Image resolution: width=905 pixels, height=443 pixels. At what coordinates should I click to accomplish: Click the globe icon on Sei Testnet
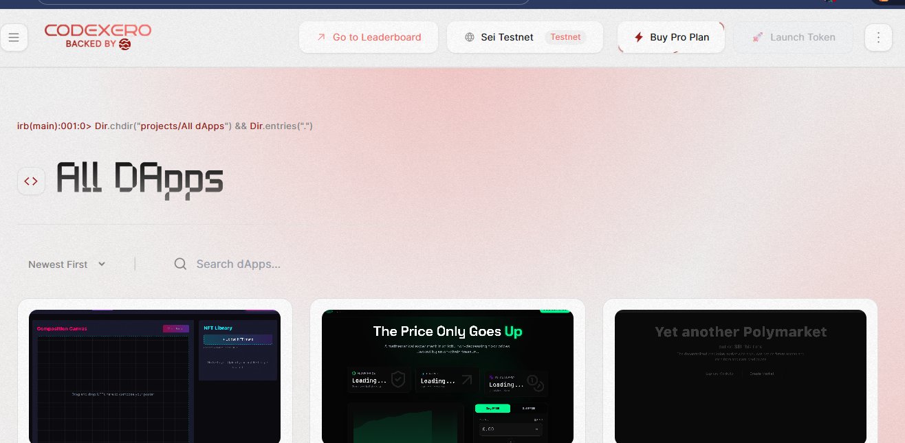tap(470, 37)
